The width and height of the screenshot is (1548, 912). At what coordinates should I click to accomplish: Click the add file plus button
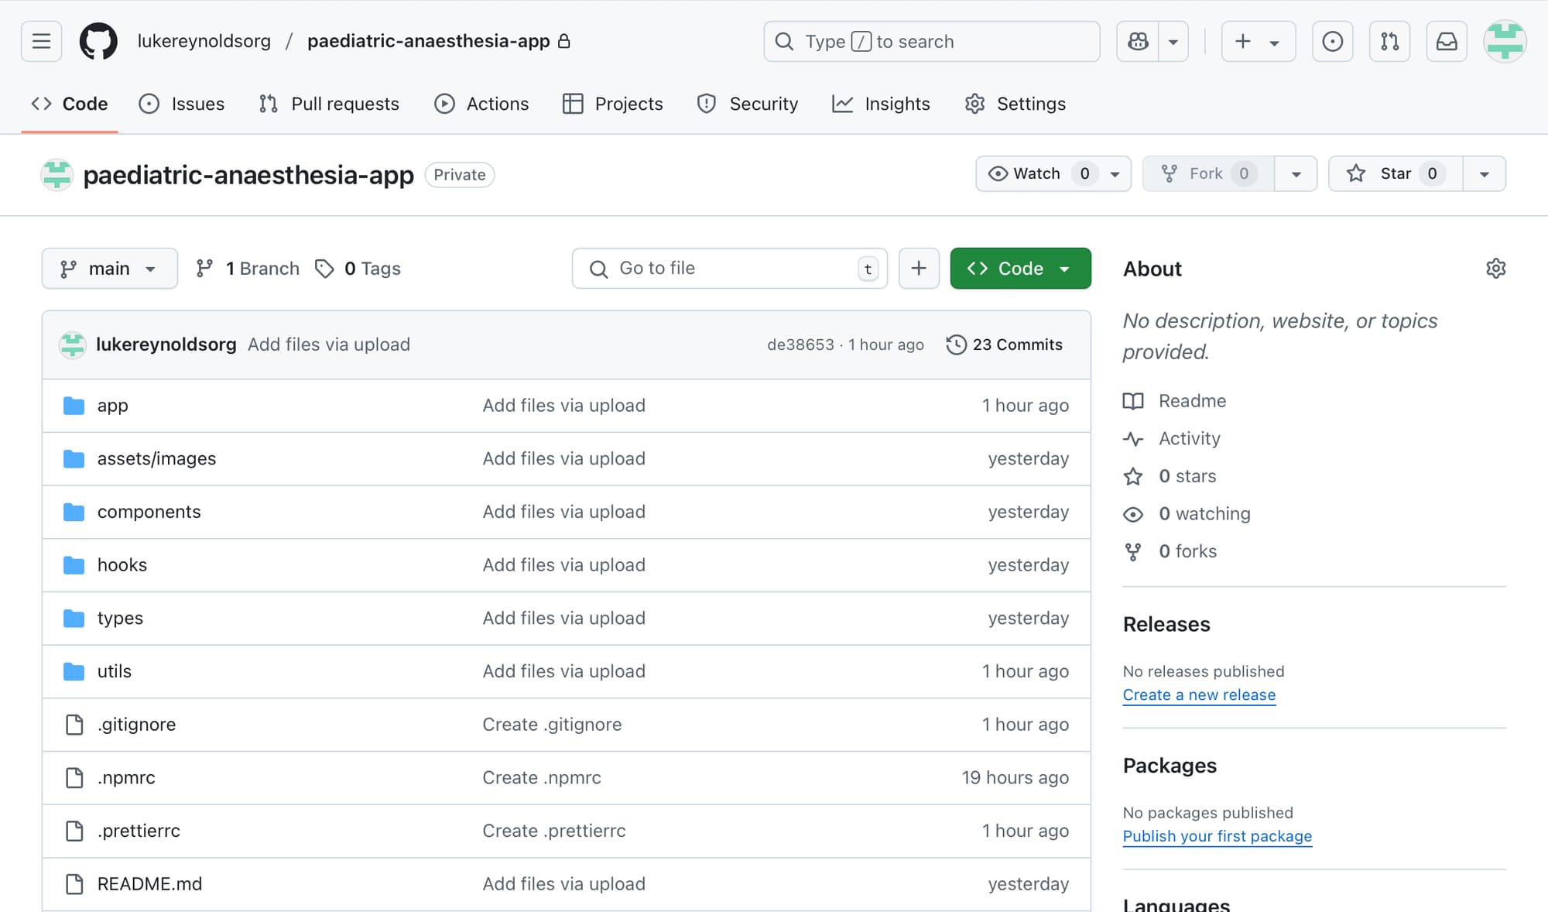click(919, 269)
